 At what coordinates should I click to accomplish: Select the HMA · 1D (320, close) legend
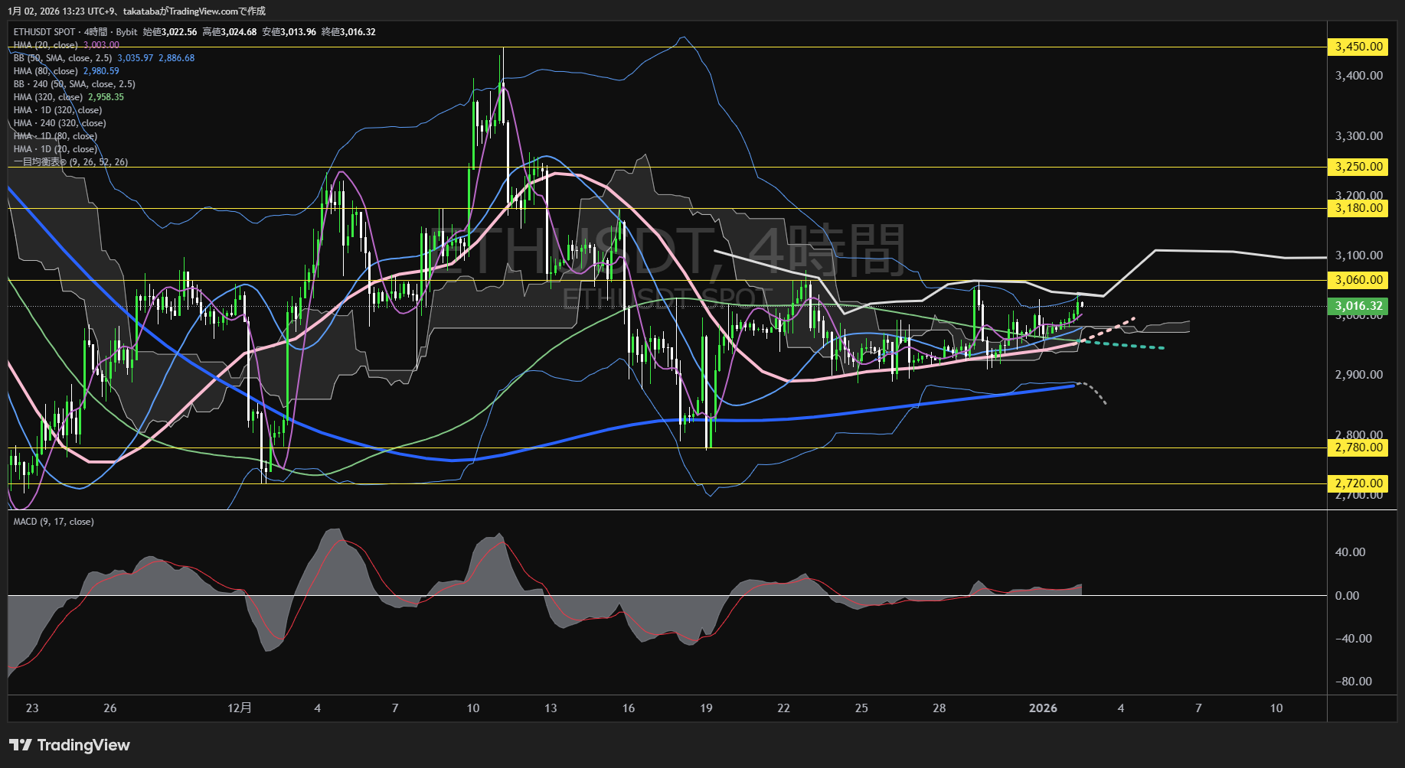tap(57, 110)
